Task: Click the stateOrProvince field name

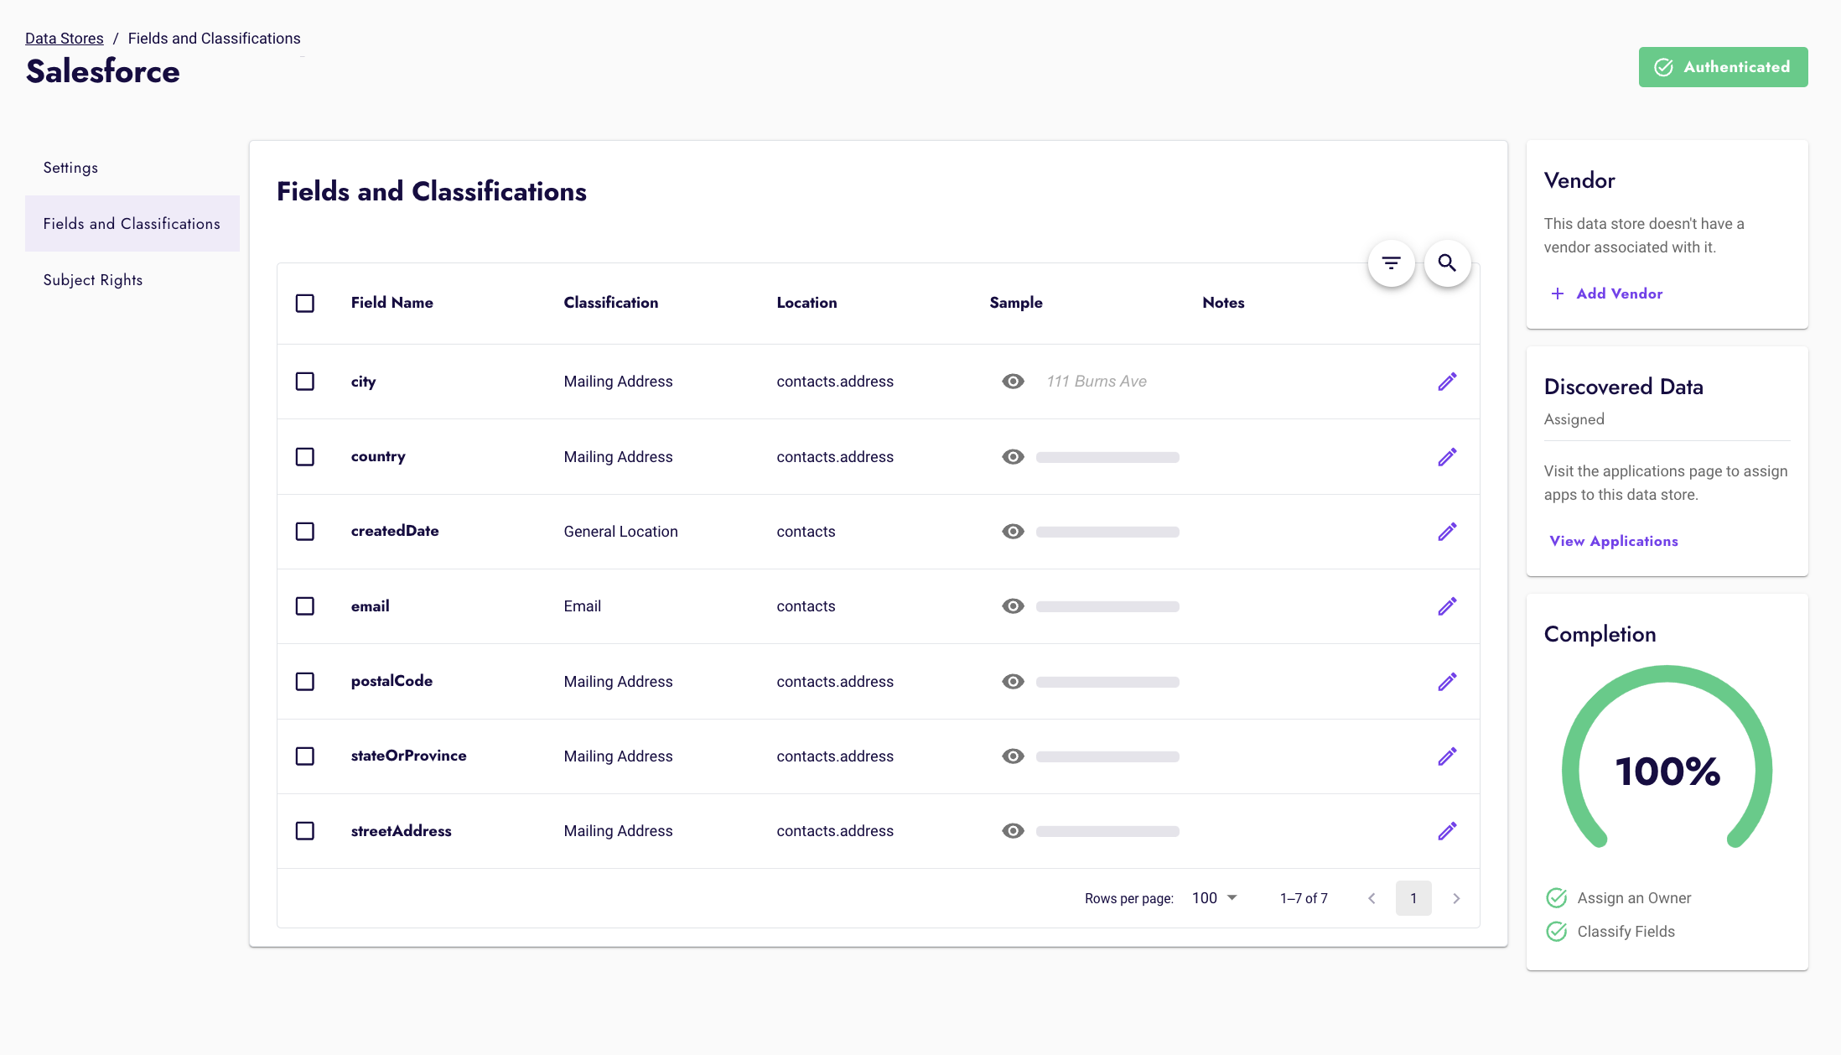Action: [x=409, y=756]
